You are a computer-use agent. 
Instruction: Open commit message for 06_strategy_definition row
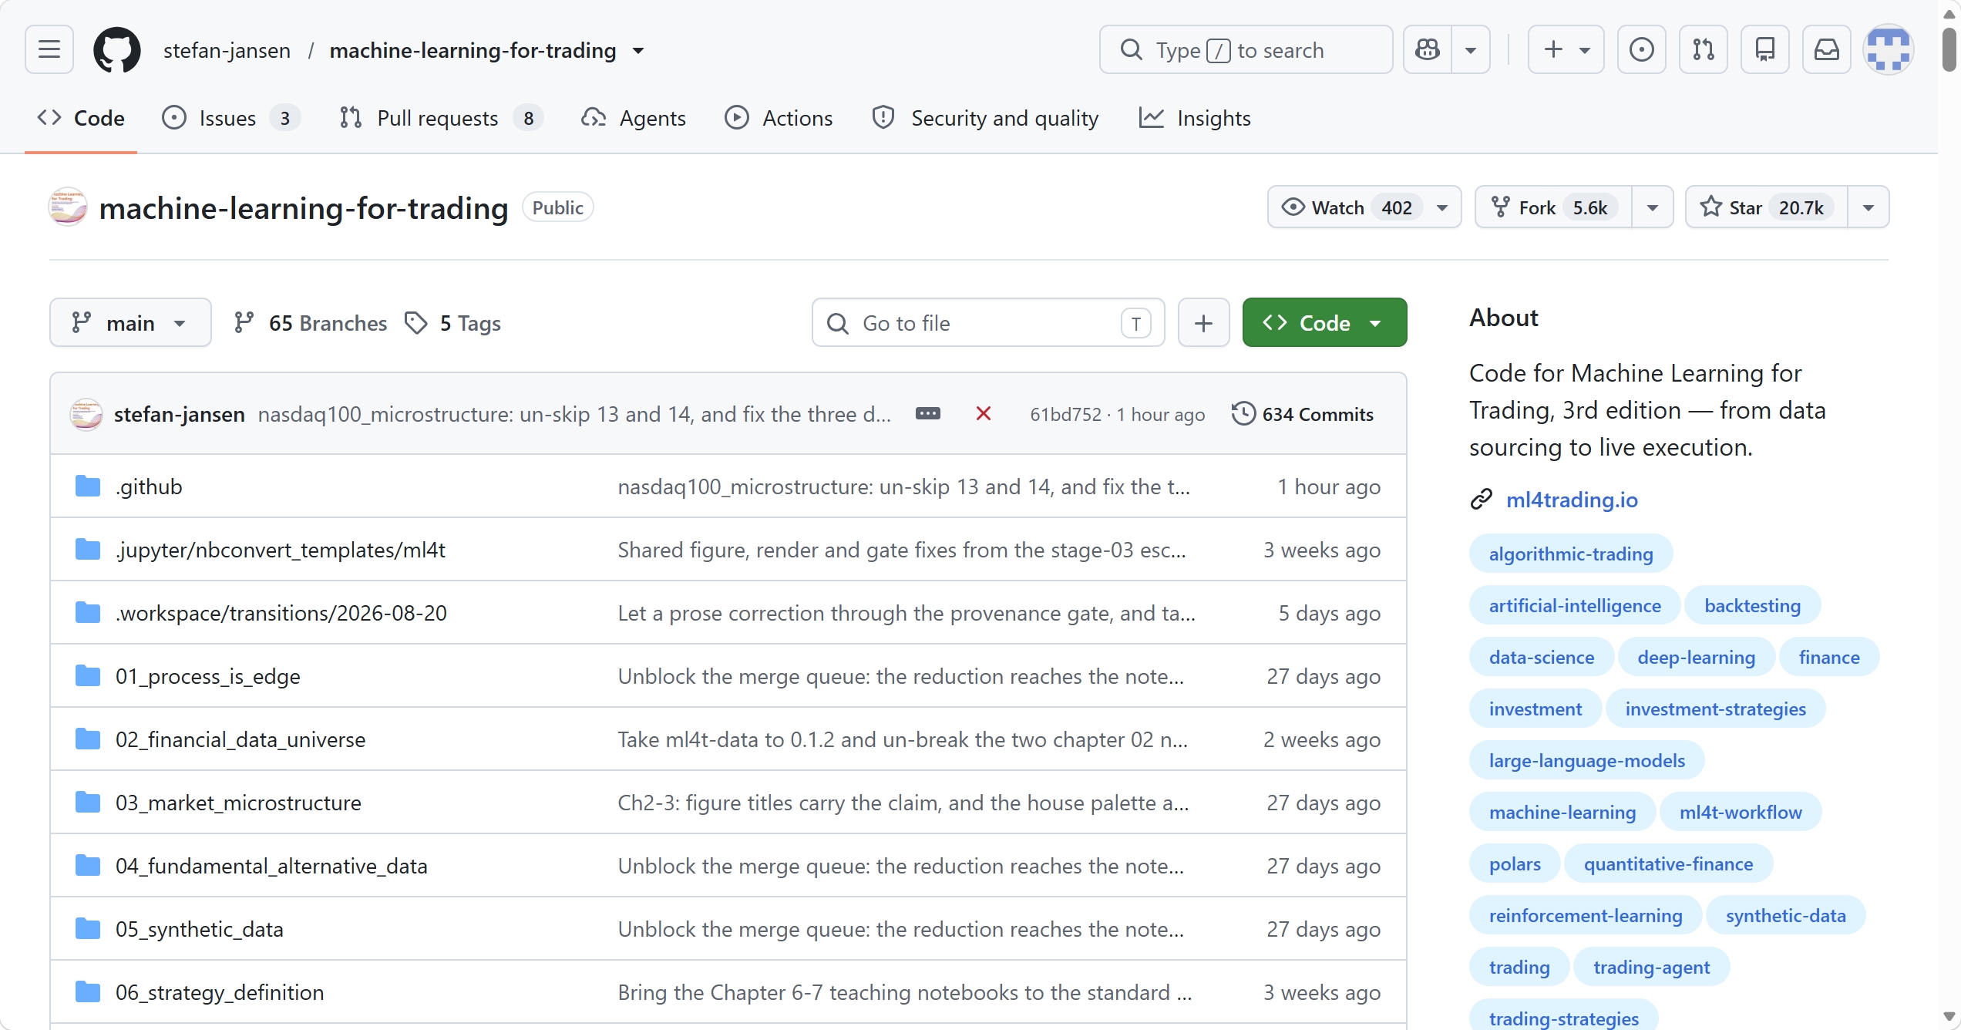(905, 992)
